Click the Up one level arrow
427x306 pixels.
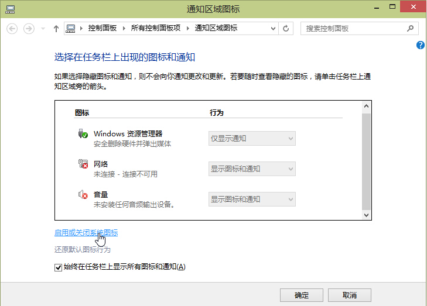56,28
